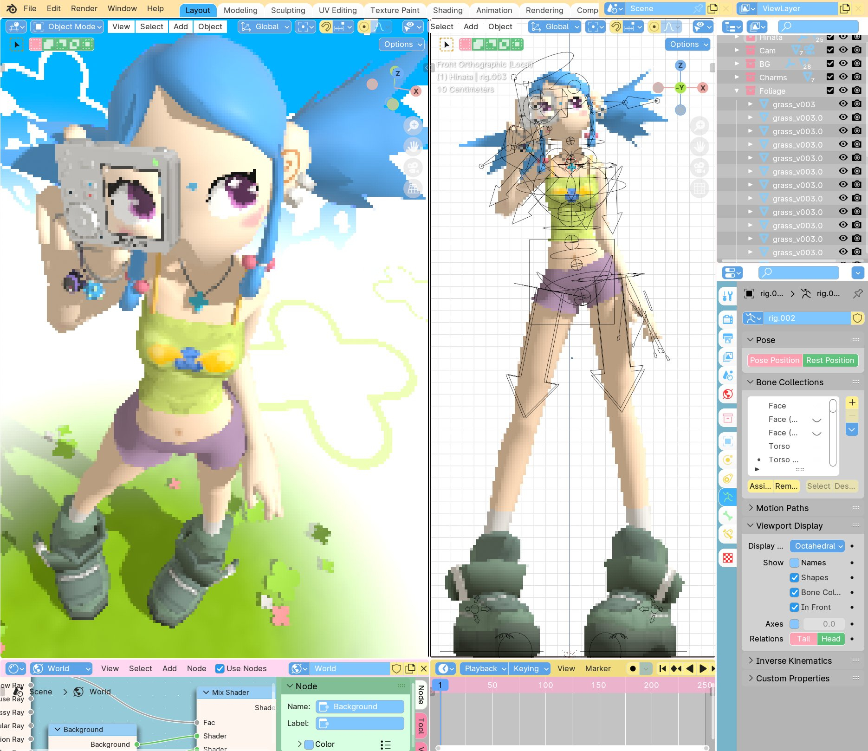Open the Object properties tab
The image size is (868, 751).
click(727, 441)
